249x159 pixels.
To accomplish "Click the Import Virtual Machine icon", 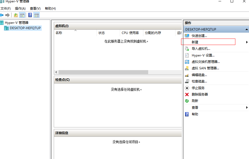I will [187, 49].
